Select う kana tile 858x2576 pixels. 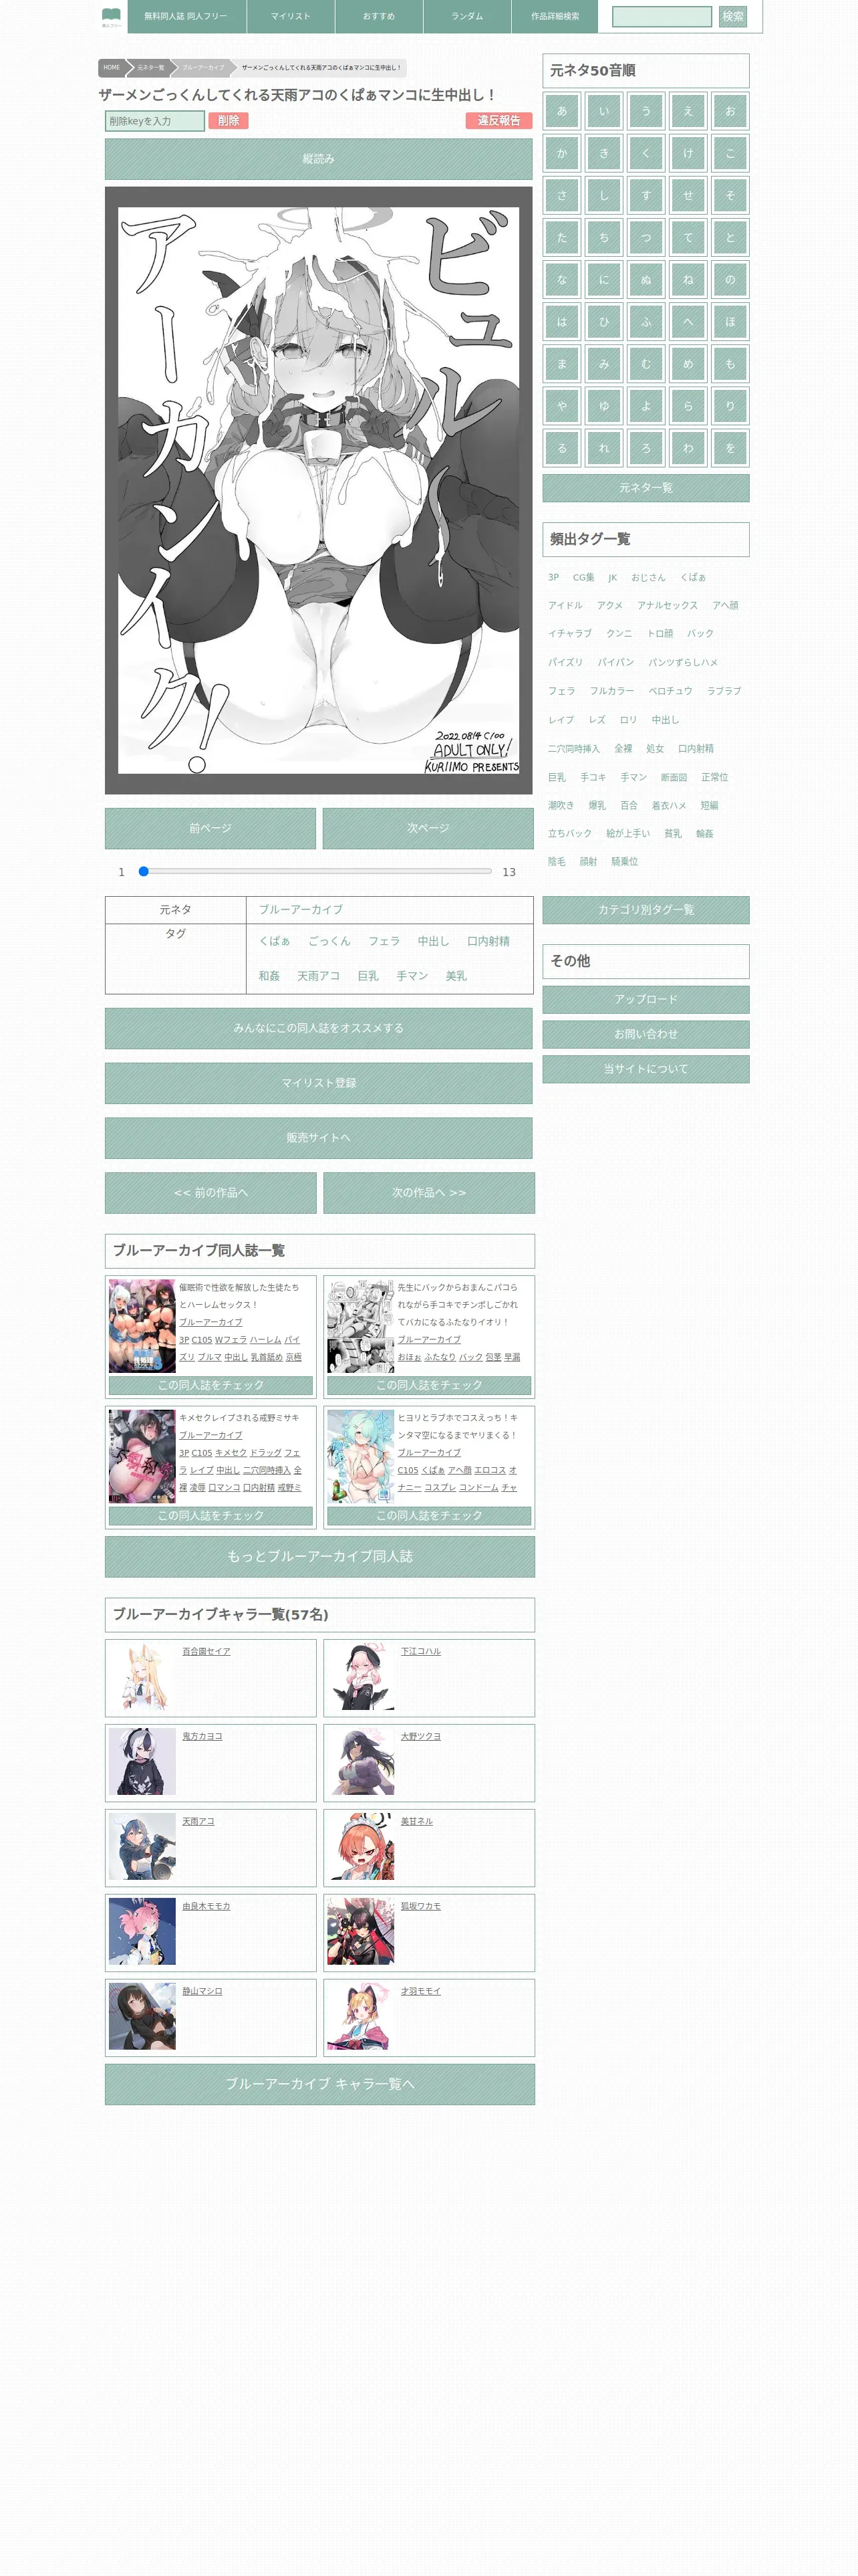tap(646, 111)
